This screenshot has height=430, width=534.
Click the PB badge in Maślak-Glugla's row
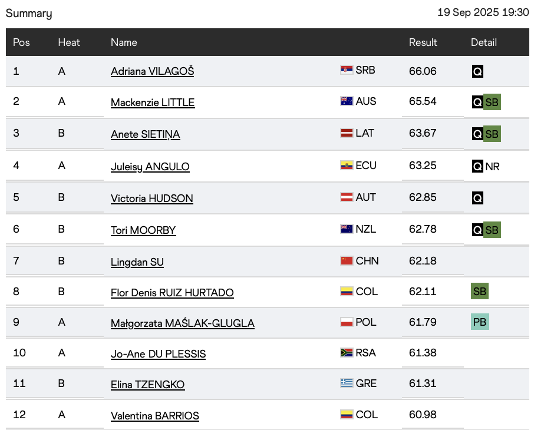coord(480,322)
